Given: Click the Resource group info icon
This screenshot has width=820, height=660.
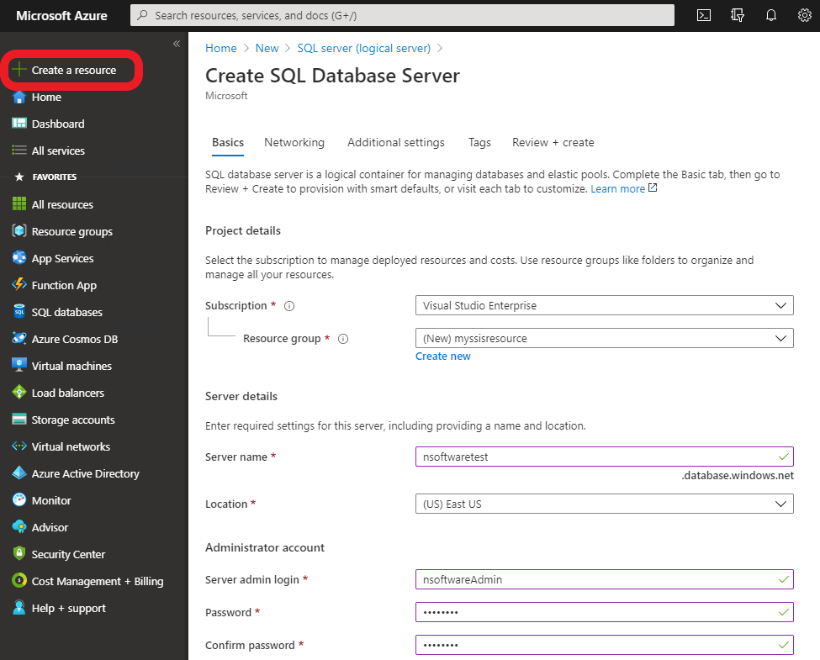Looking at the screenshot, I should pyautogui.click(x=343, y=339).
